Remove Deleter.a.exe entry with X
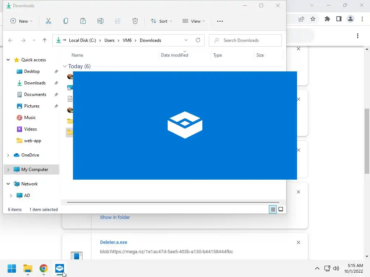This screenshot has width=370, height=277. click(x=298, y=242)
